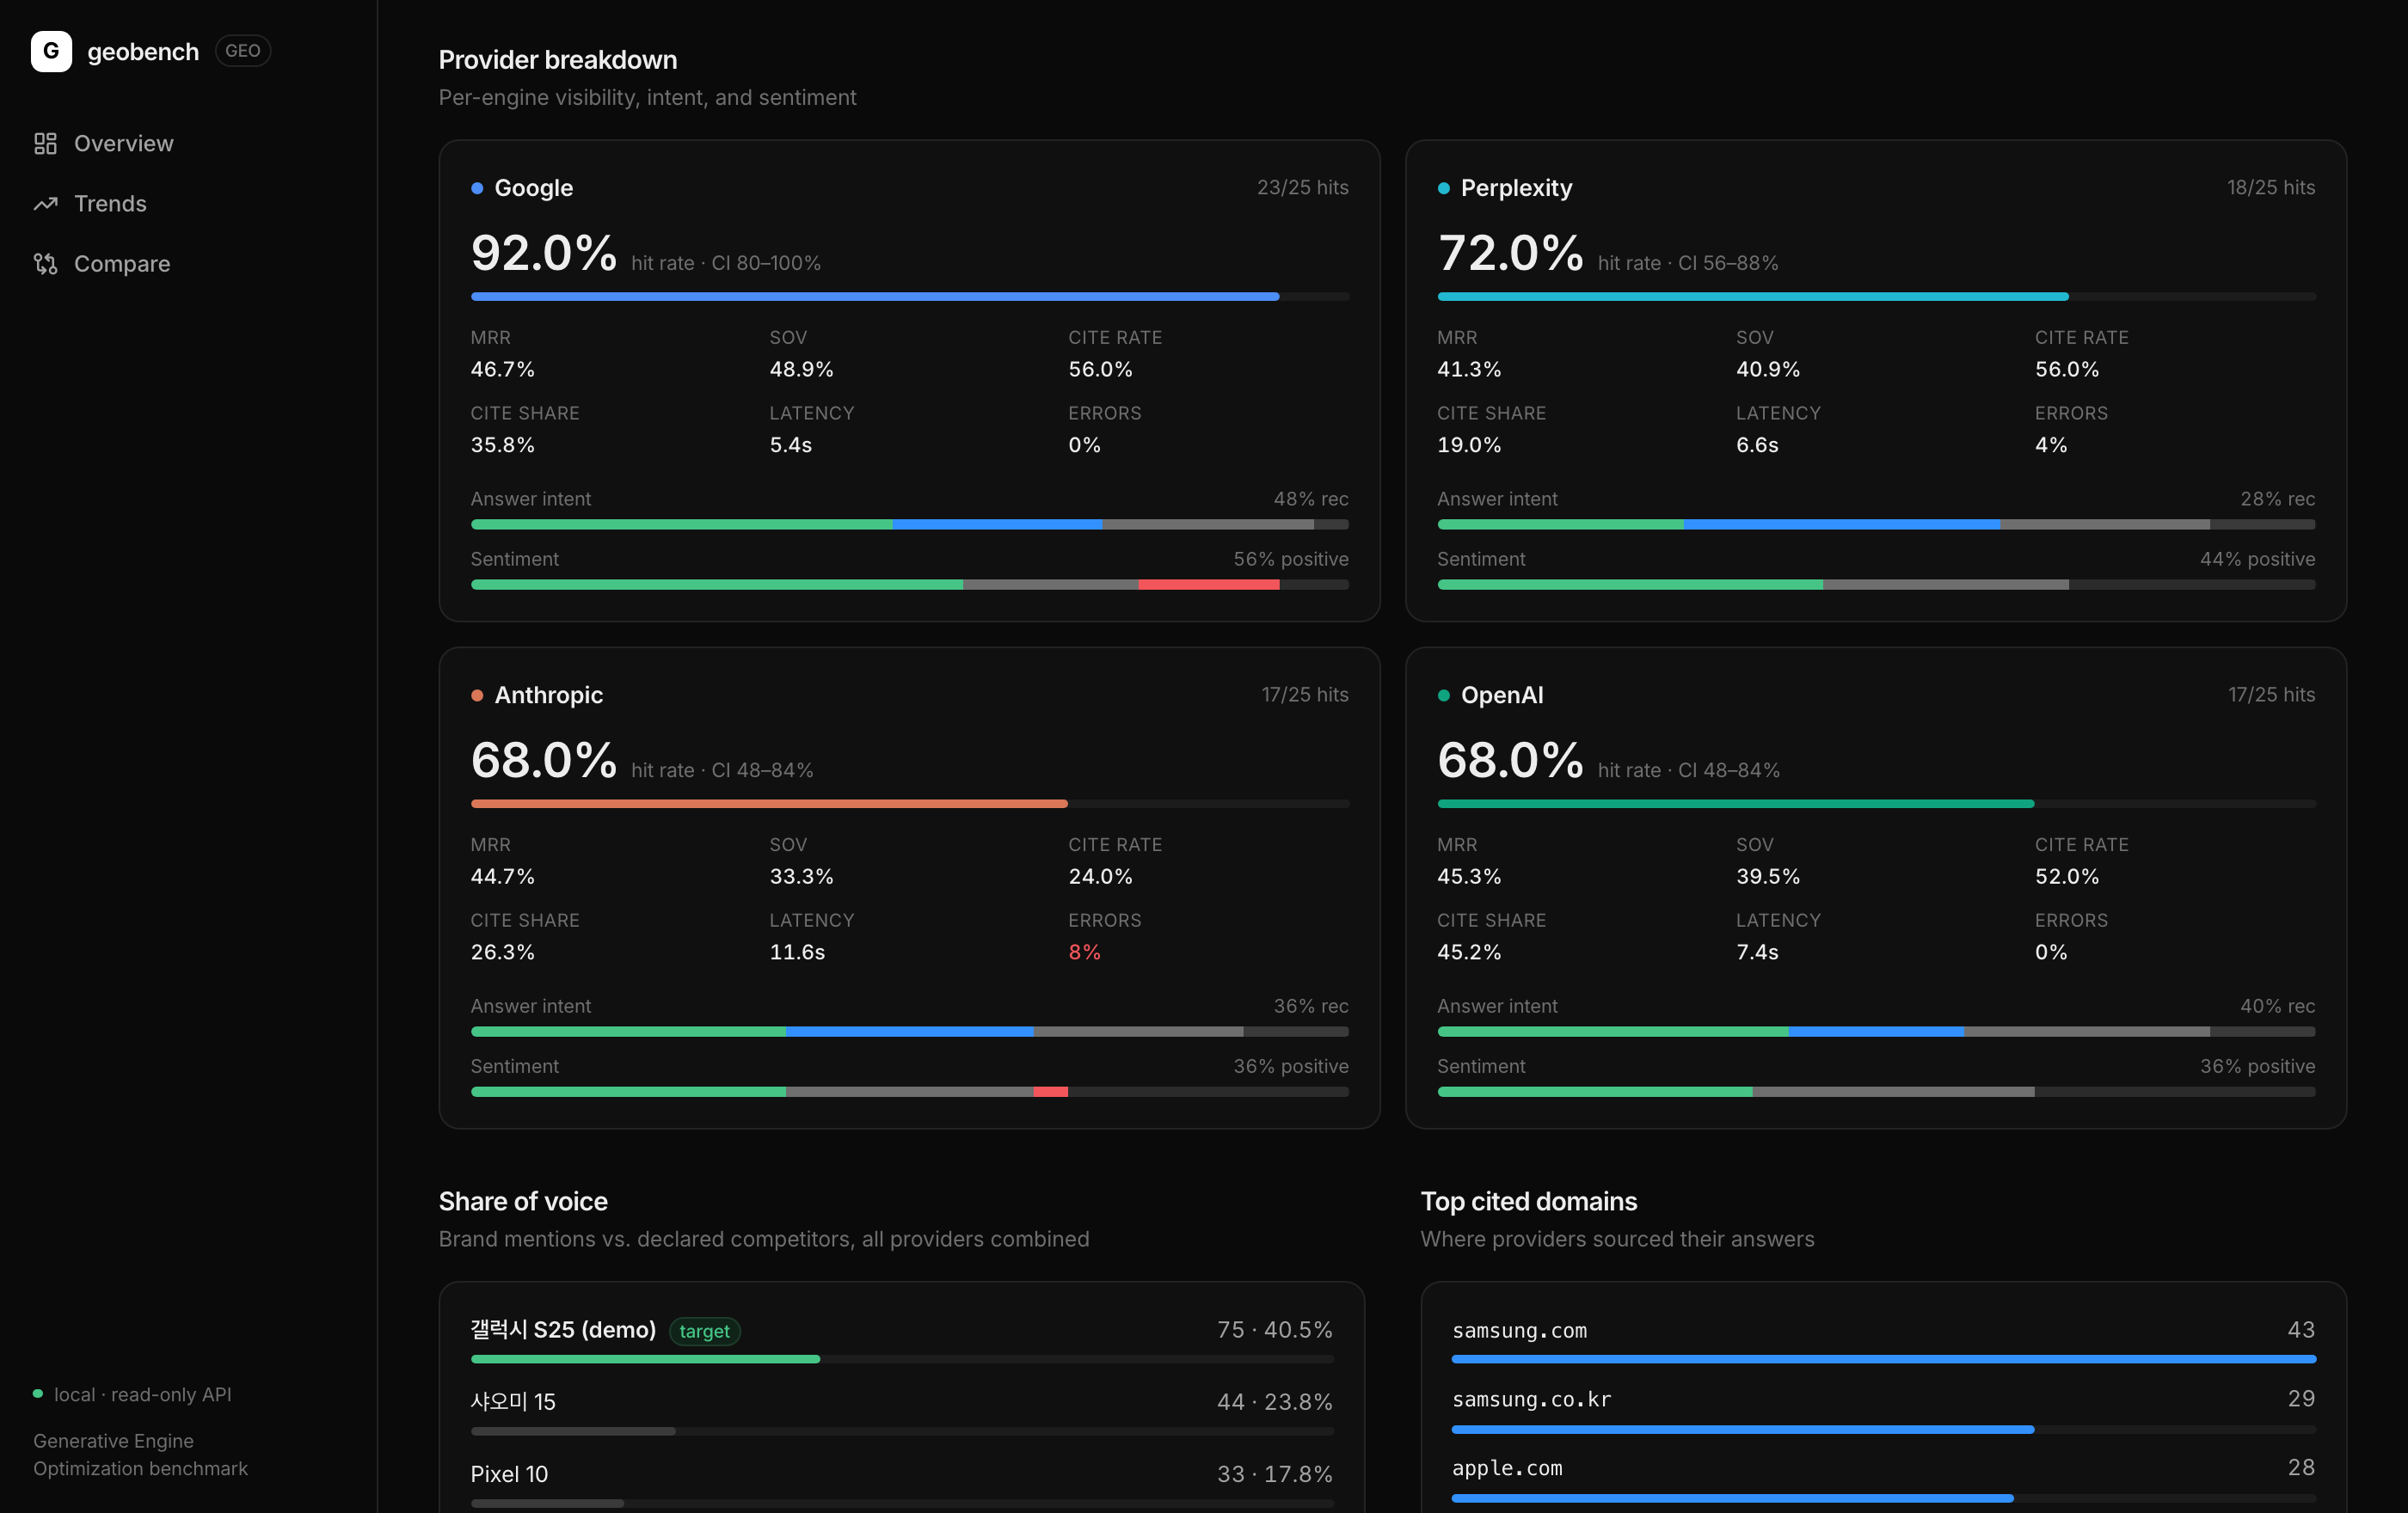Click the '48% rec' label in Google card
The width and height of the screenshot is (2408, 1513).
(1310, 499)
